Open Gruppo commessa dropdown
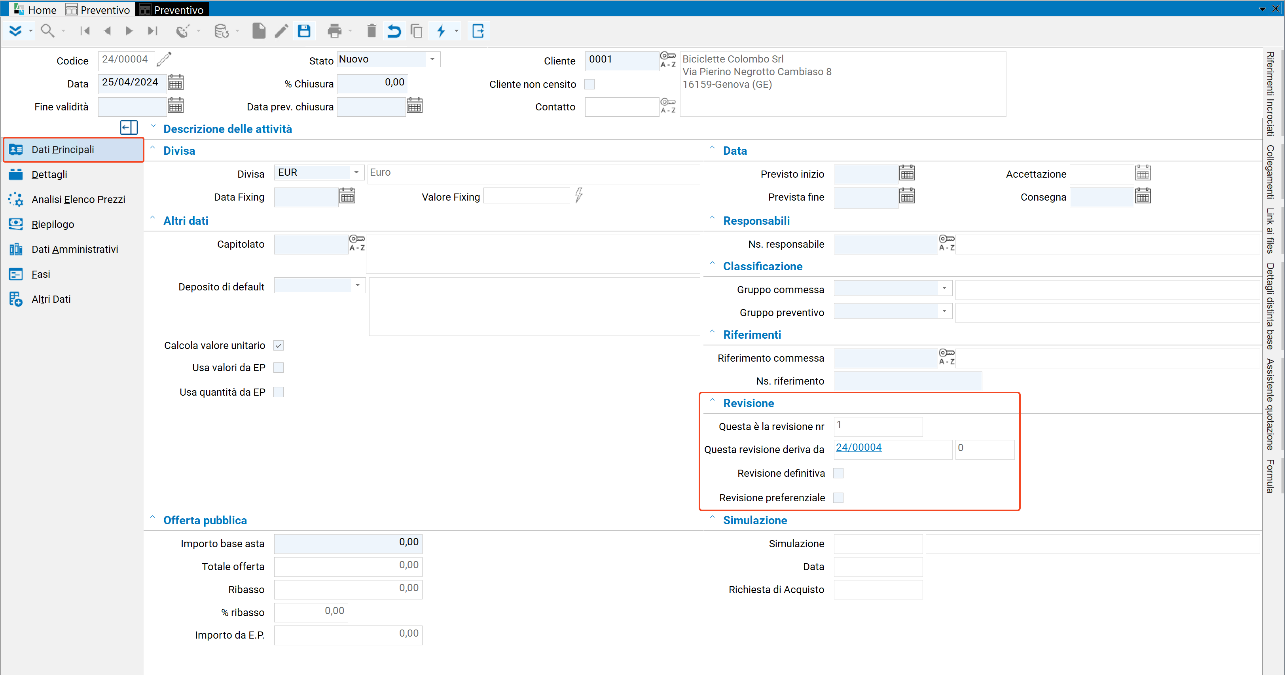This screenshot has height=675, width=1285. (944, 288)
